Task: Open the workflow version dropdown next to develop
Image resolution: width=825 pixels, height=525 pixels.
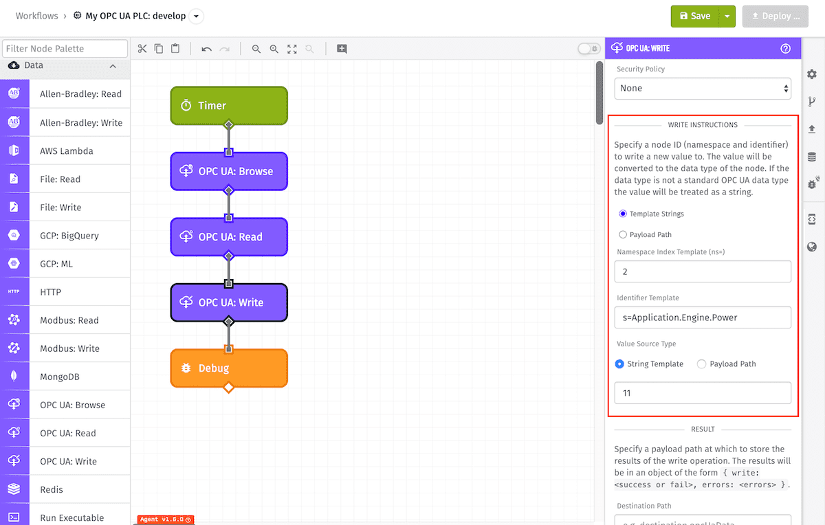Action: click(x=197, y=16)
